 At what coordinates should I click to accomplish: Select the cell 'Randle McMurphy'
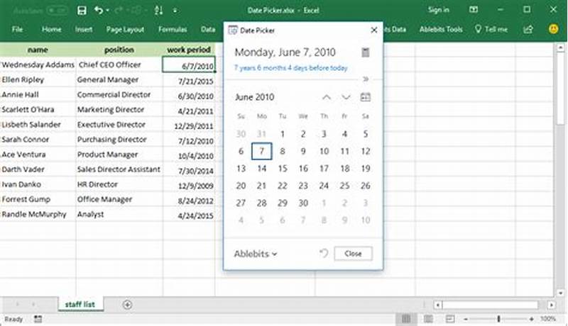(x=38, y=214)
